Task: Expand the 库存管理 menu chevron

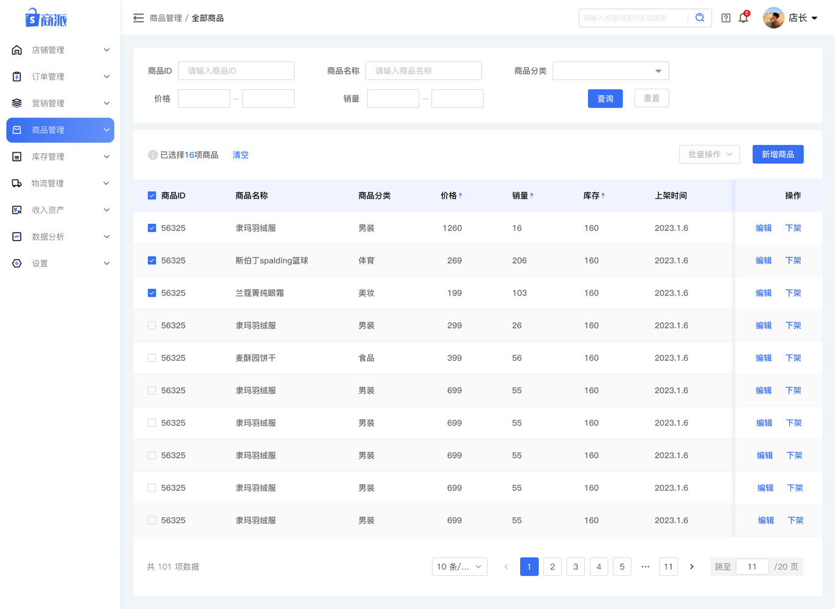Action: click(106, 157)
